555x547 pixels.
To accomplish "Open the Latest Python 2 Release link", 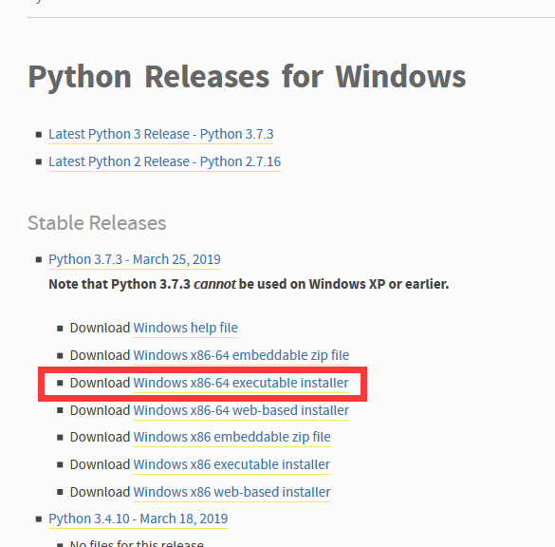I will (164, 161).
